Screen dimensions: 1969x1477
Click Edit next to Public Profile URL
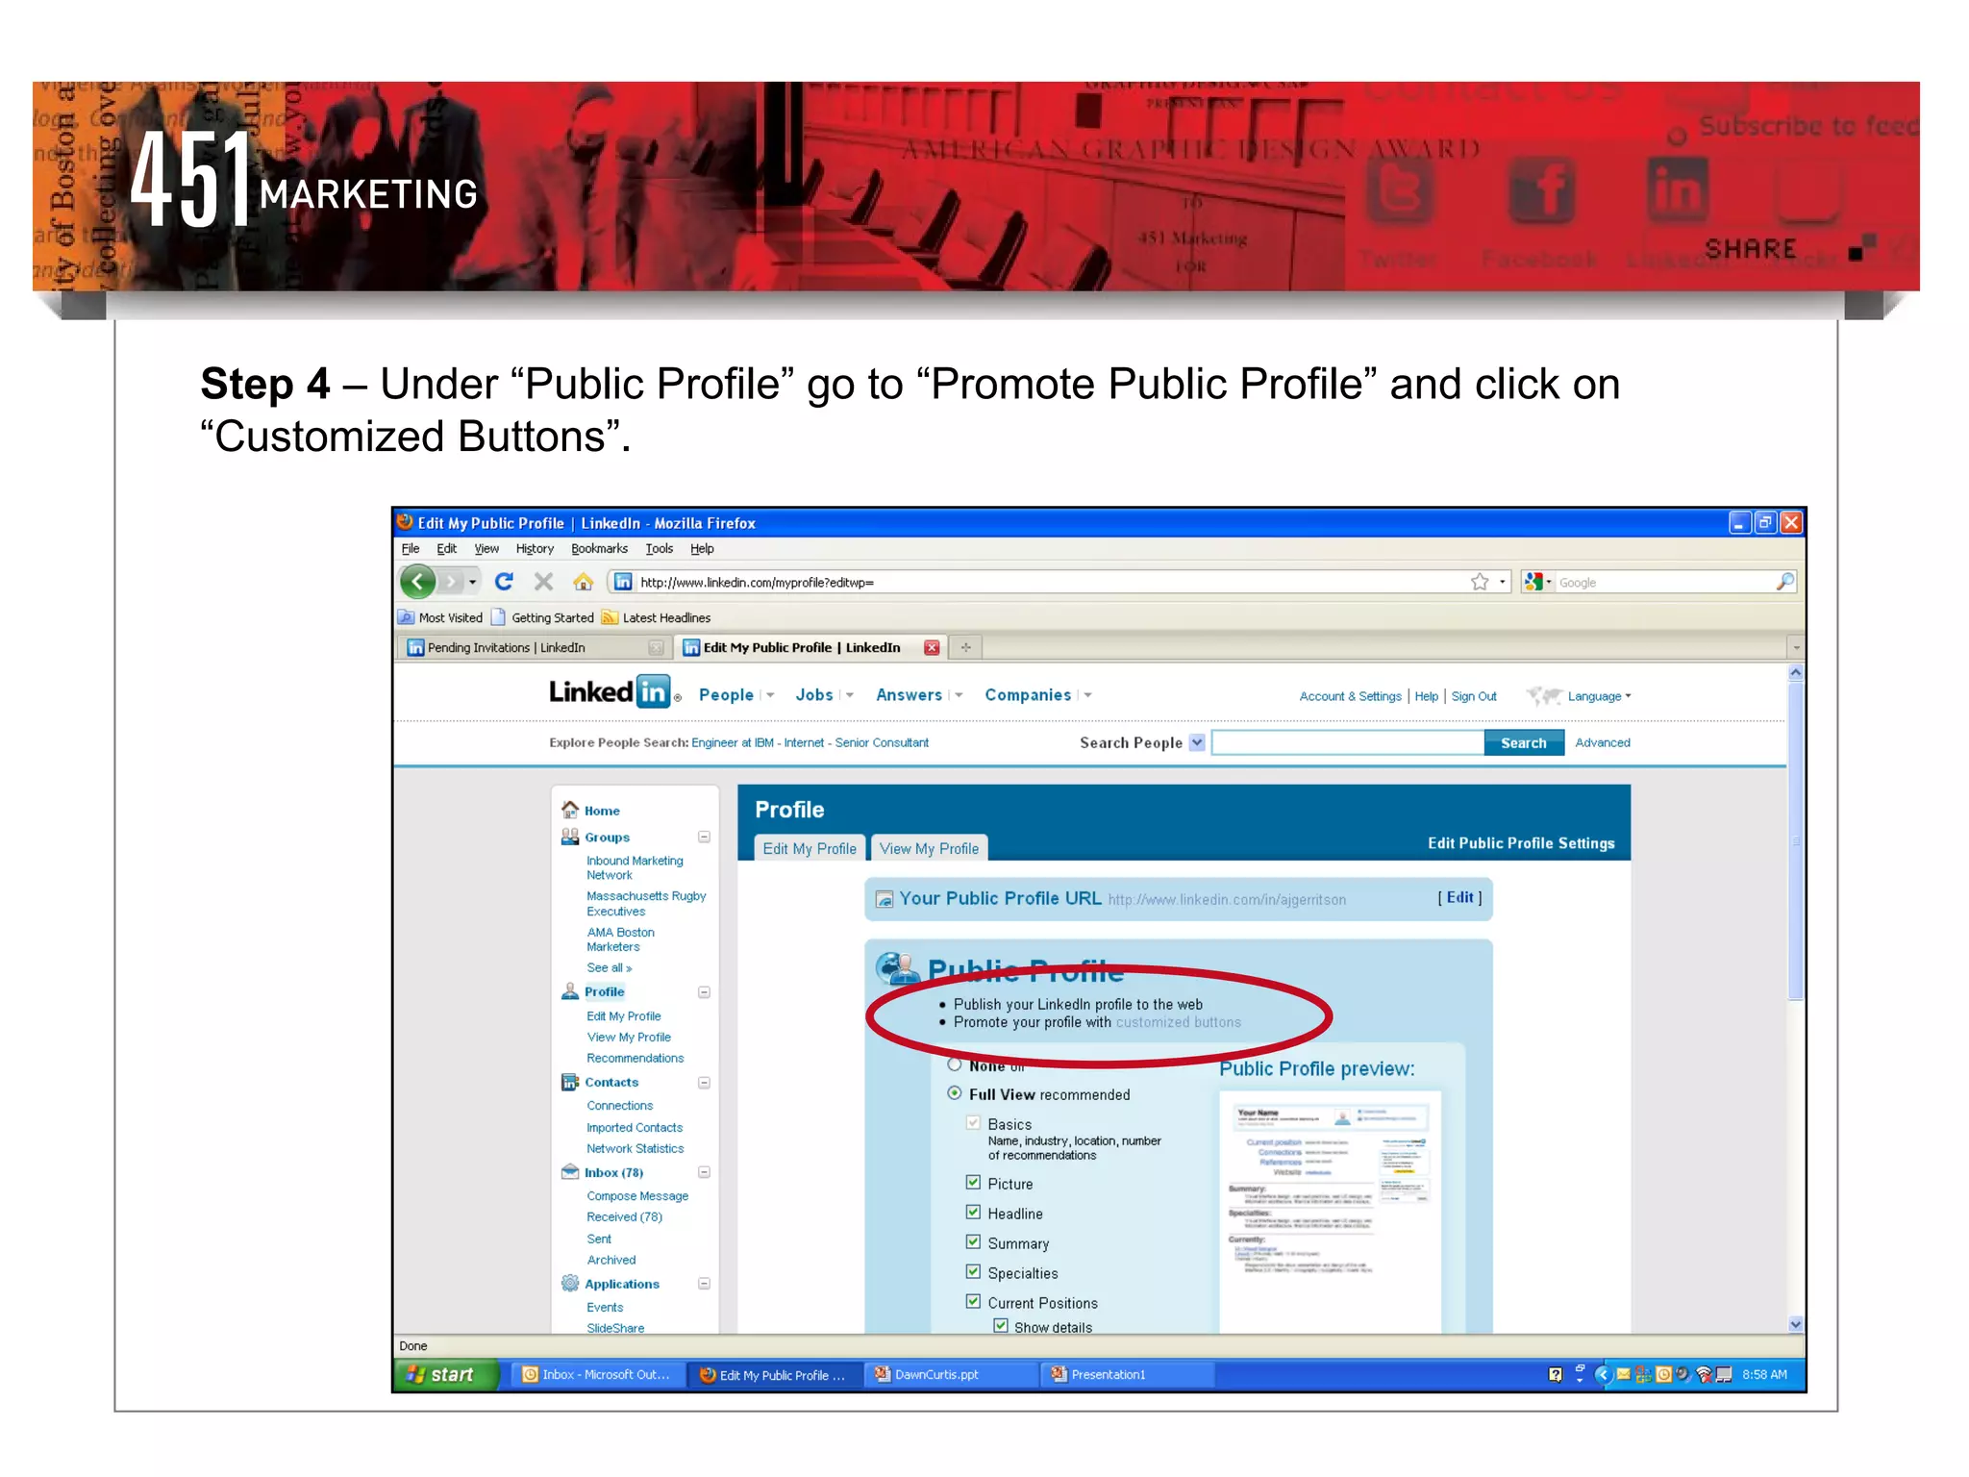coord(1459,897)
